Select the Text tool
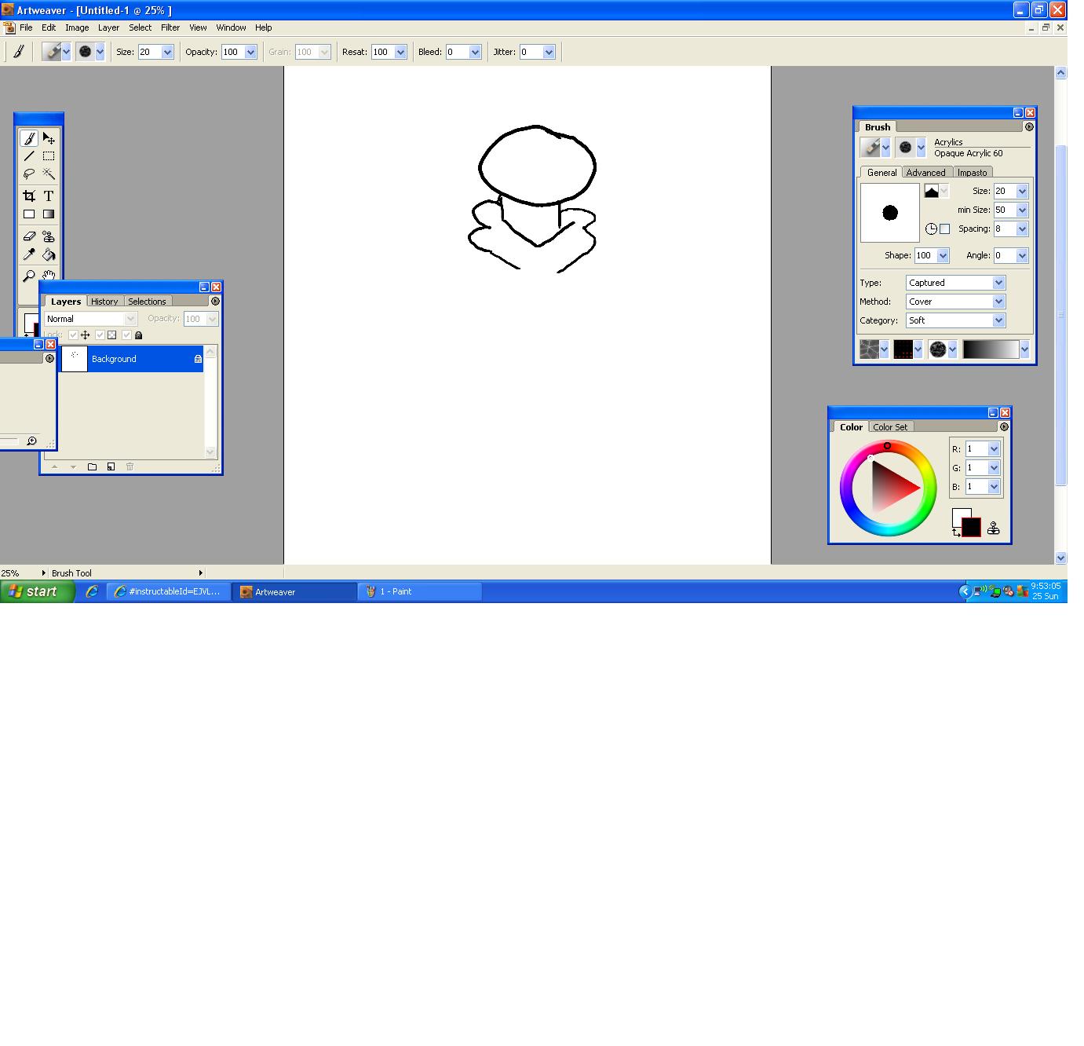 [x=49, y=196]
